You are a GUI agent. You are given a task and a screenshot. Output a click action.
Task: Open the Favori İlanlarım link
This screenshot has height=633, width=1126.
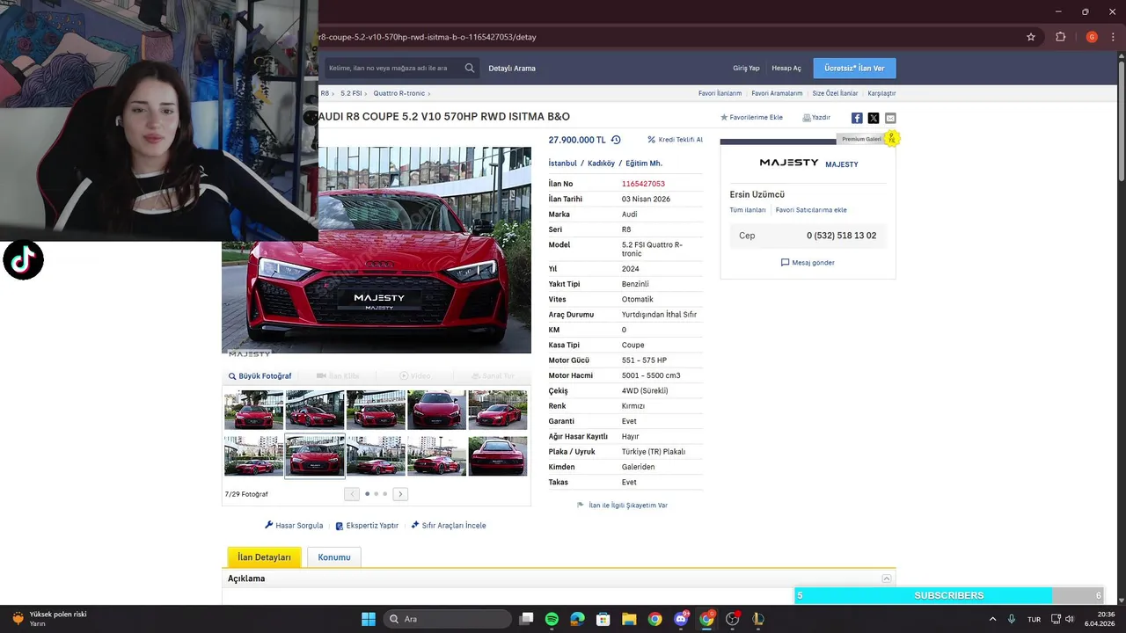coord(720,93)
